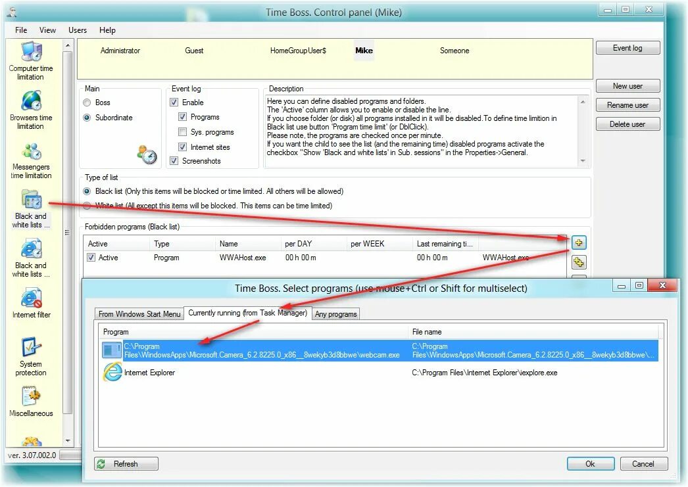Open the Internet filter section icon
The image size is (688, 487).
[31, 298]
